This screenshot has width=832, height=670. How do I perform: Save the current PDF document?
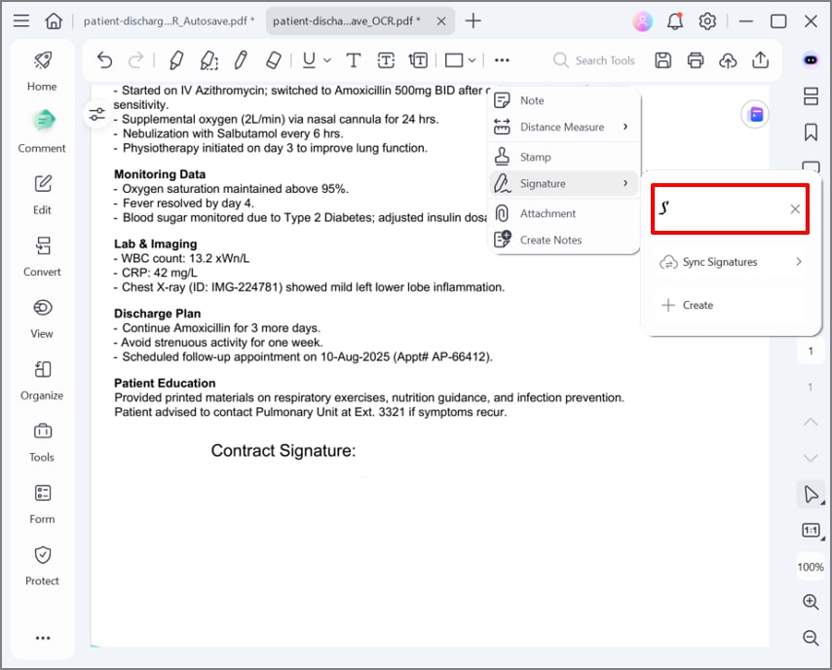click(662, 60)
